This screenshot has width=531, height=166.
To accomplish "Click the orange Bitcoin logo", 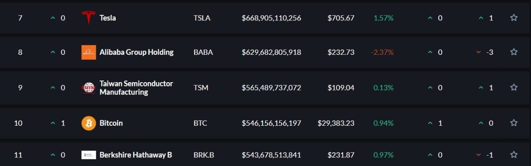I will pos(88,123).
